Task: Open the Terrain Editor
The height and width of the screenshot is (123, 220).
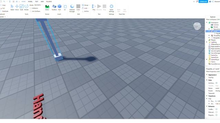Action: [x=47, y=7]
